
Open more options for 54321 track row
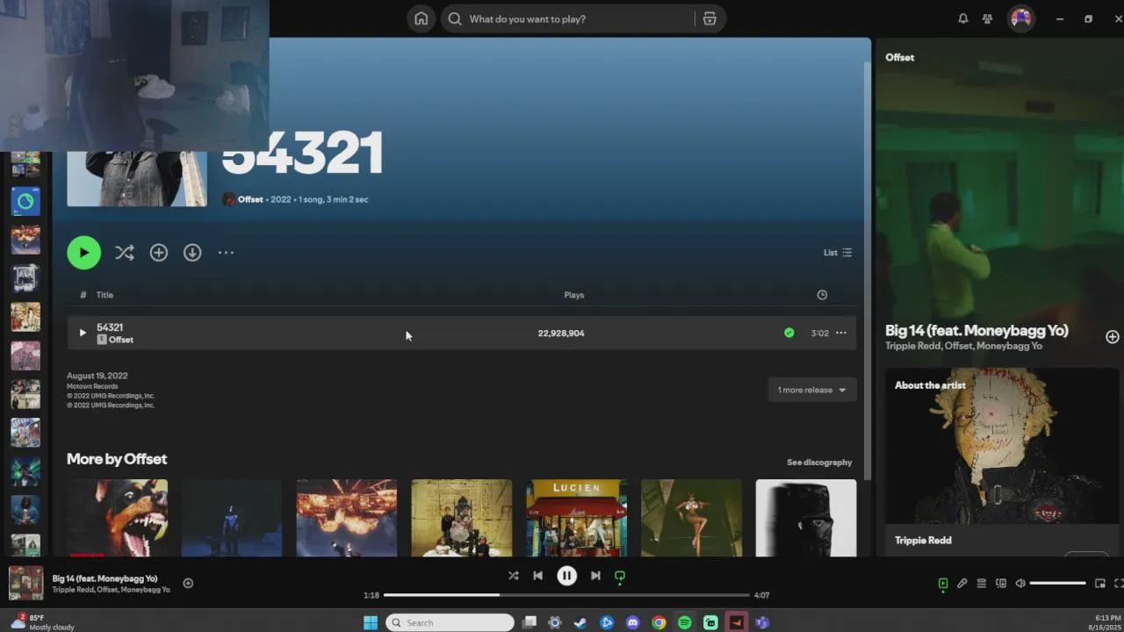coord(840,333)
